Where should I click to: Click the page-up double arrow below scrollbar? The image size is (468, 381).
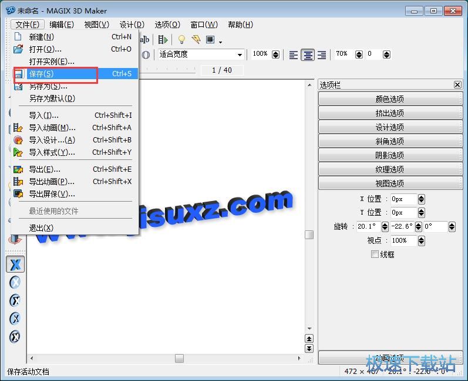point(309,339)
